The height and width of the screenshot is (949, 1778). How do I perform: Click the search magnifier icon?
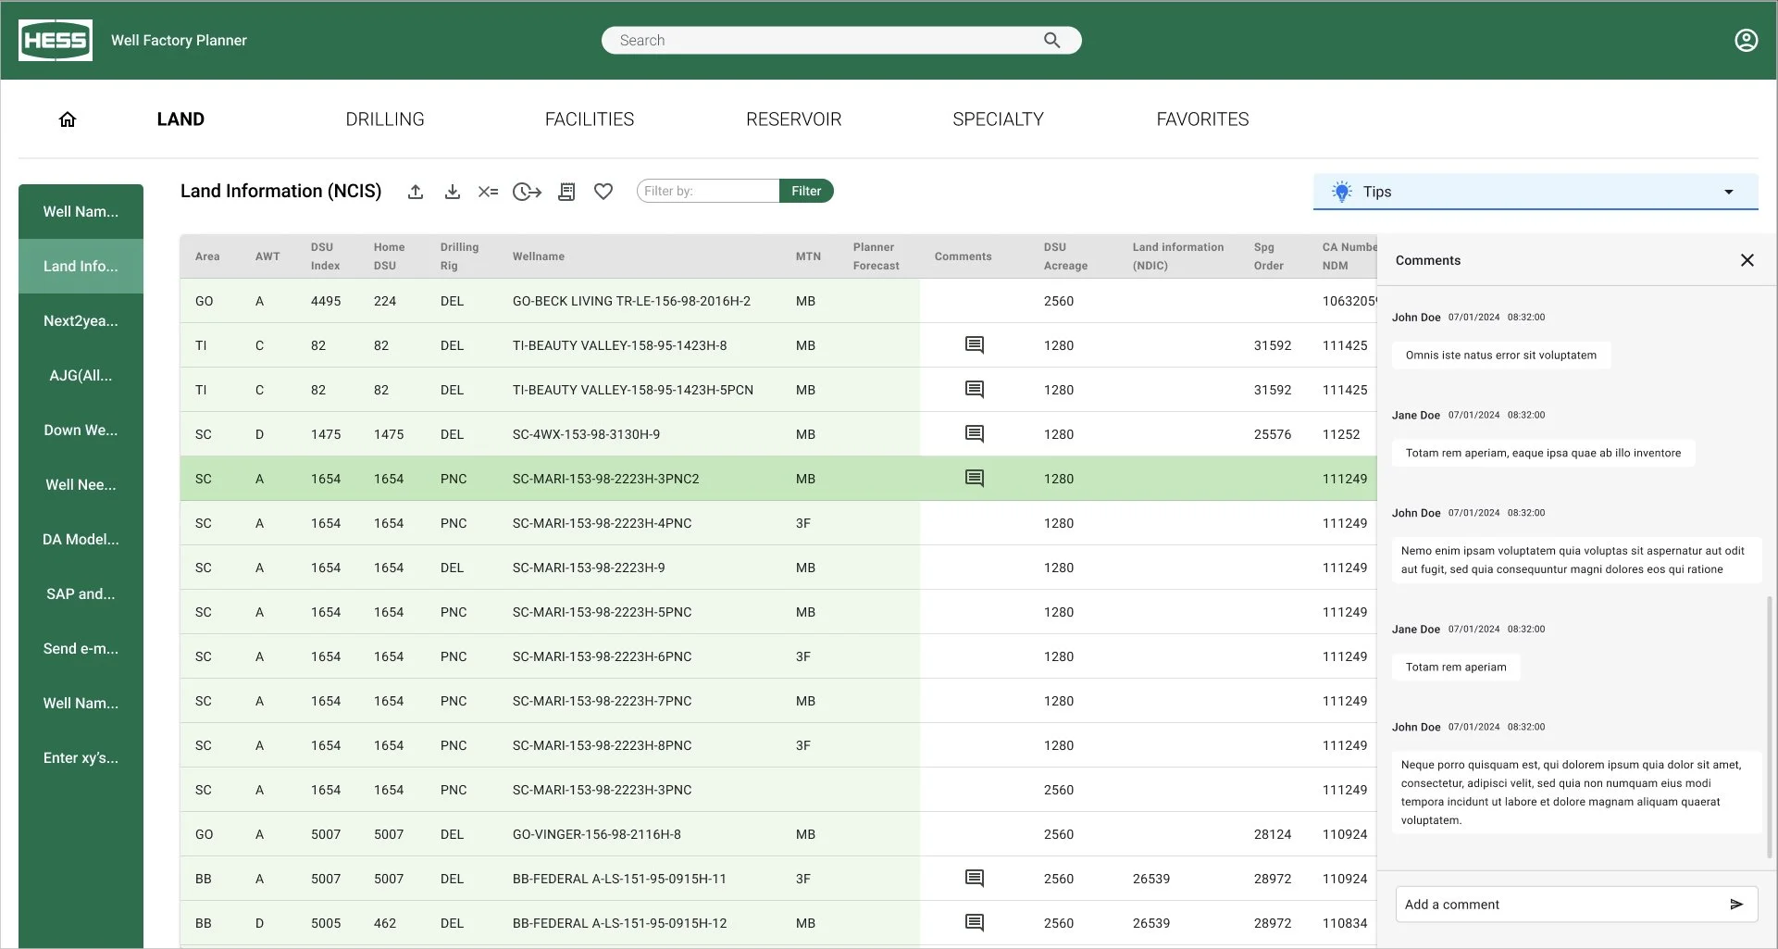pyautogui.click(x=1051, y=40)
